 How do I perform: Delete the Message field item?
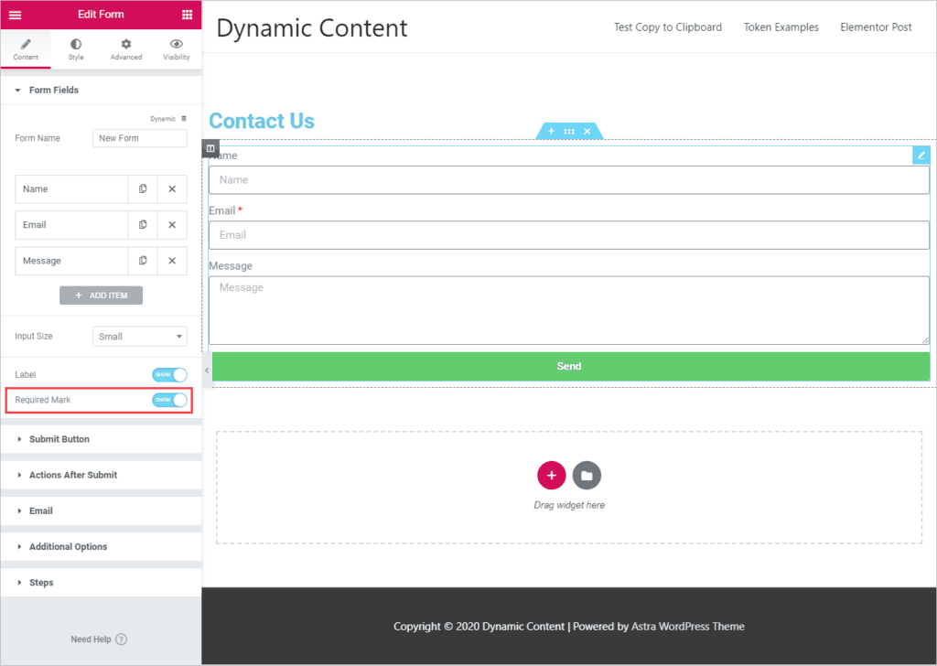[172, 261]
